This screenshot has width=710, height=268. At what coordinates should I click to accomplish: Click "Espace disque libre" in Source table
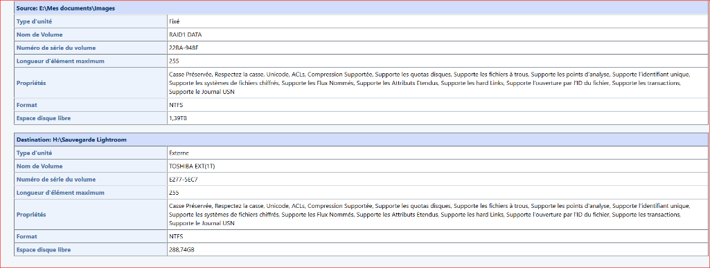click(x=44, y=118)
